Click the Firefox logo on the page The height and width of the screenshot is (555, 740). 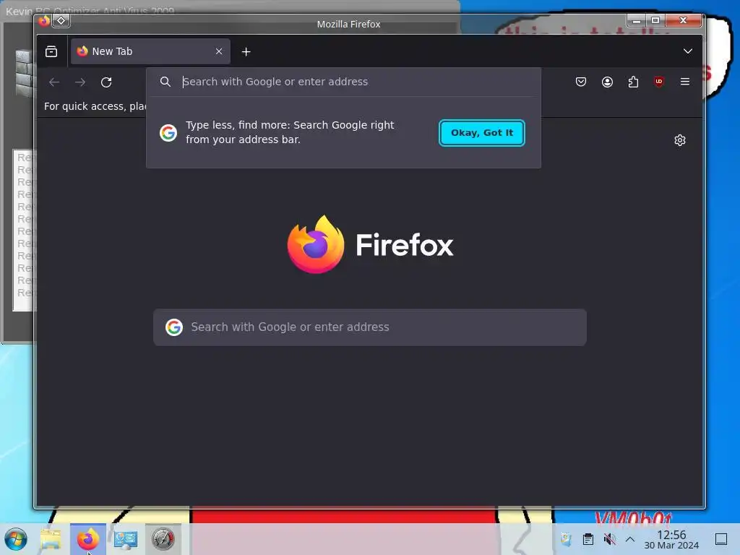tap(370, 244)
